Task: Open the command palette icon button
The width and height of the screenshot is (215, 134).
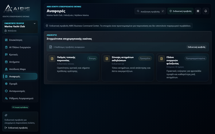Action: click(x=198, y=11)
